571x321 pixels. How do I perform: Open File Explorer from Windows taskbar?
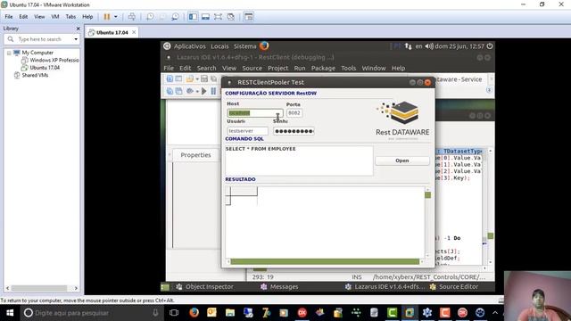tap(230, 313)
